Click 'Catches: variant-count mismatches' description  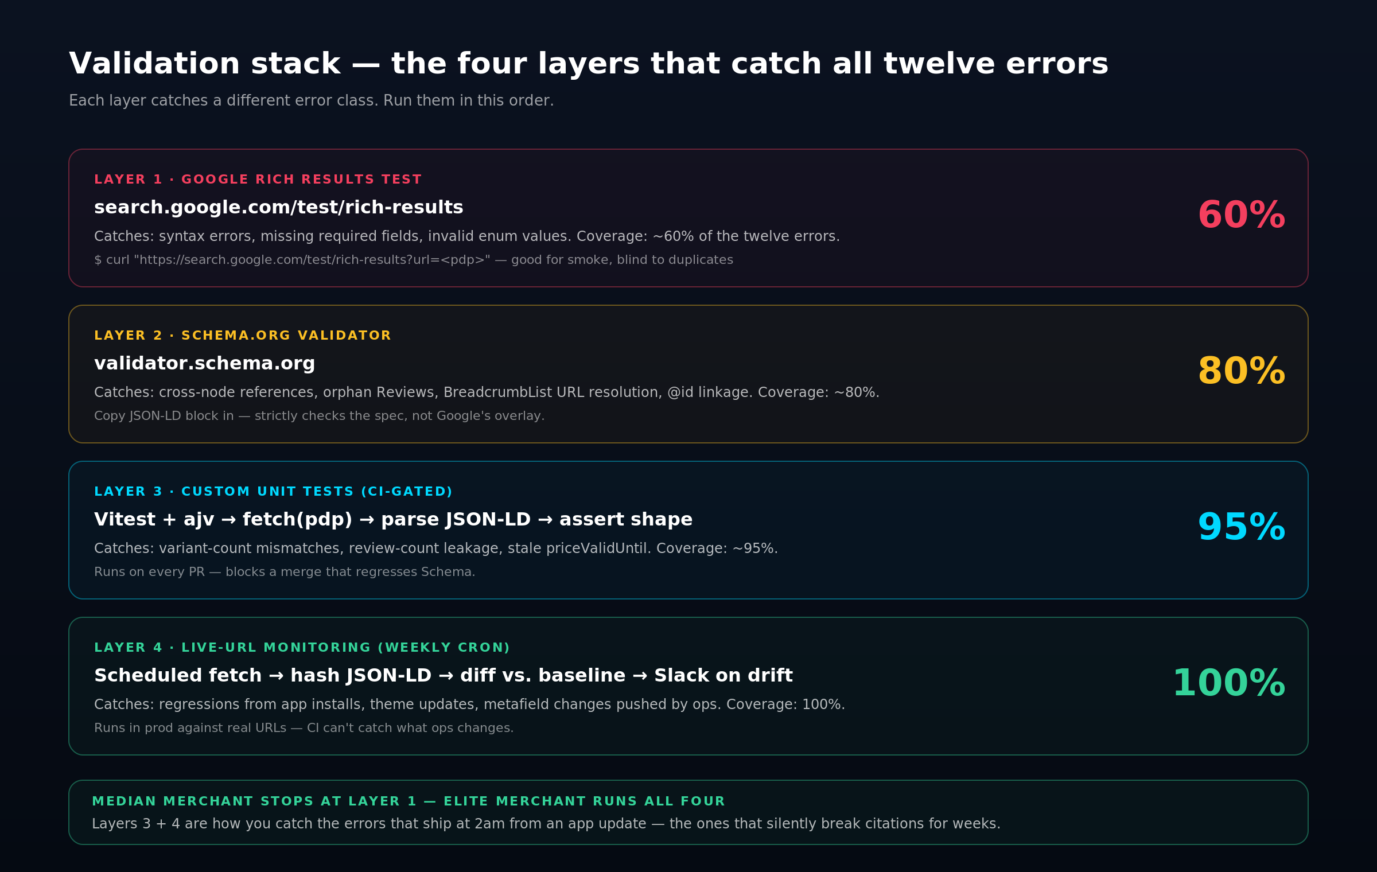pyautogui.click(x=436, y=548)
